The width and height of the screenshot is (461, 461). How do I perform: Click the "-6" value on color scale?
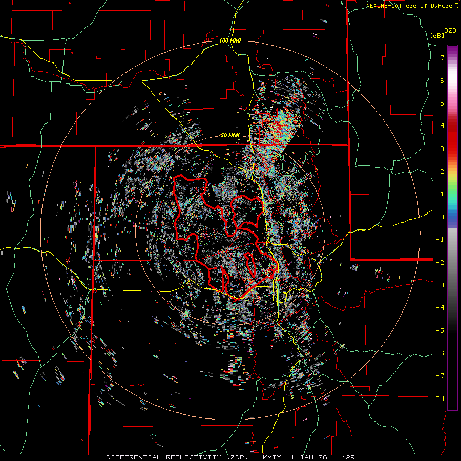[x=440, y=353]
